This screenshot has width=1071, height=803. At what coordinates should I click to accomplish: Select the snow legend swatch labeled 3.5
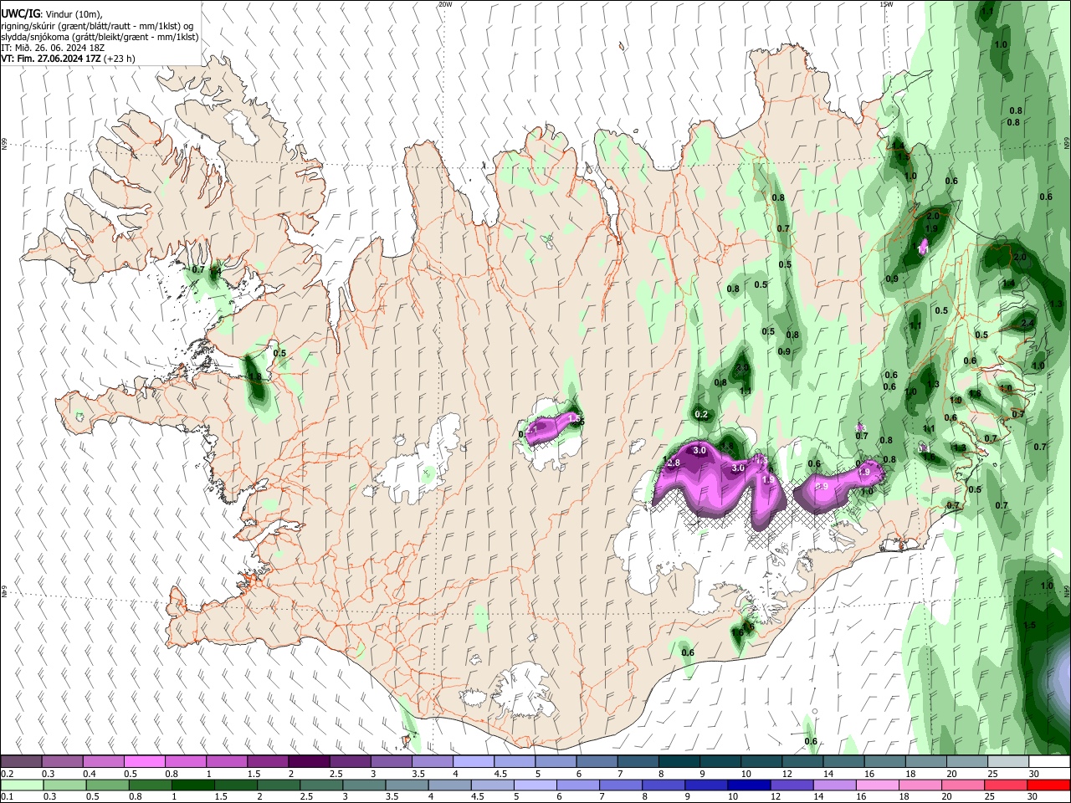click(432, 761)
